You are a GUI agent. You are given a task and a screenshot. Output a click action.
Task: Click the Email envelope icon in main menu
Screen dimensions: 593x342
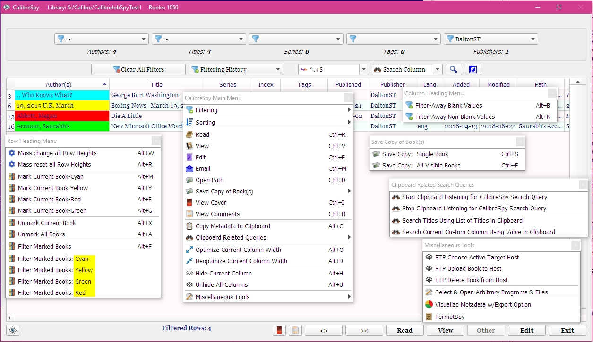189,168
